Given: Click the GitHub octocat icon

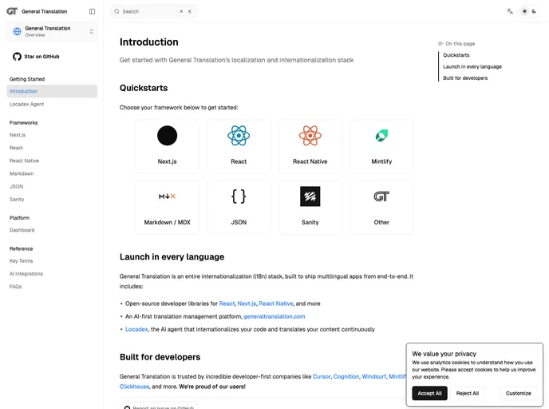Looking at the screenshot, I should [17, 57].
